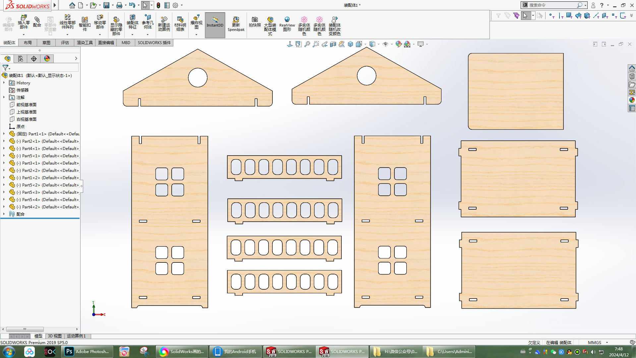Expand the Part2<1> component node
This screenshot has width=636, height=358.
coord(4,141)
